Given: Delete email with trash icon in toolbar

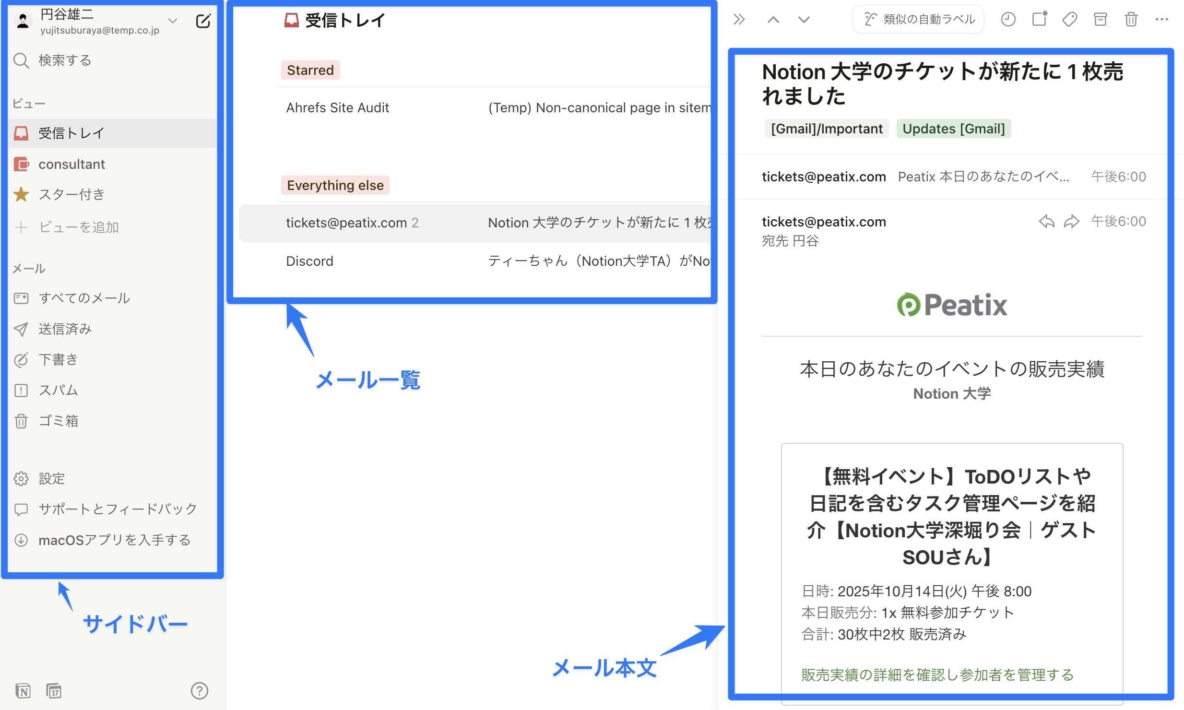Looking at the screenshot, I should coord(1131,20).
